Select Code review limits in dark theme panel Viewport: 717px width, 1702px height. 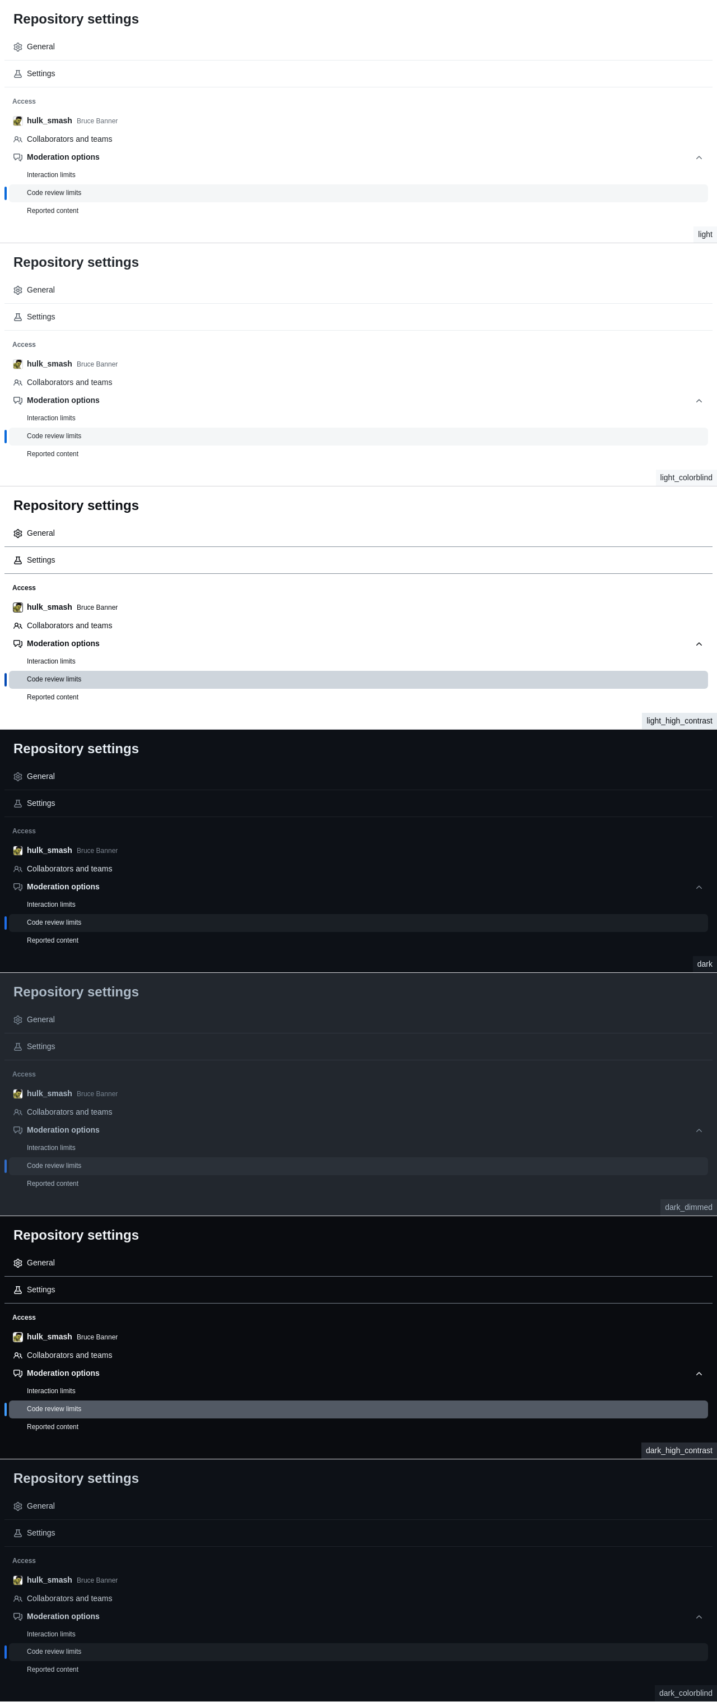358,922
